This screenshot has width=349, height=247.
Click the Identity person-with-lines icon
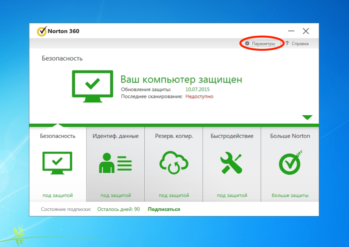coord(115,163)
